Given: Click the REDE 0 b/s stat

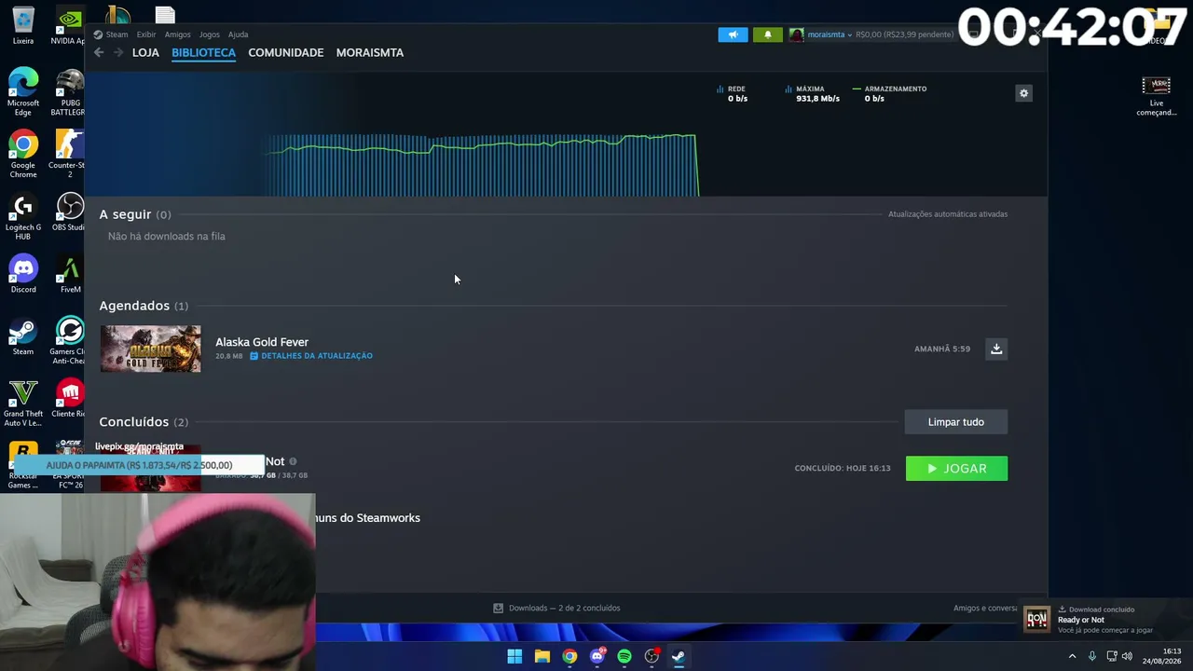Looking at the screenshot, I should coord(733,93).
